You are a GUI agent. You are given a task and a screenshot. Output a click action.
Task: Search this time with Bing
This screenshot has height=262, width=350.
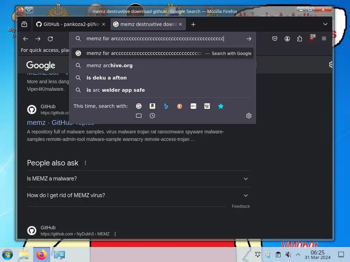(166, 106)
